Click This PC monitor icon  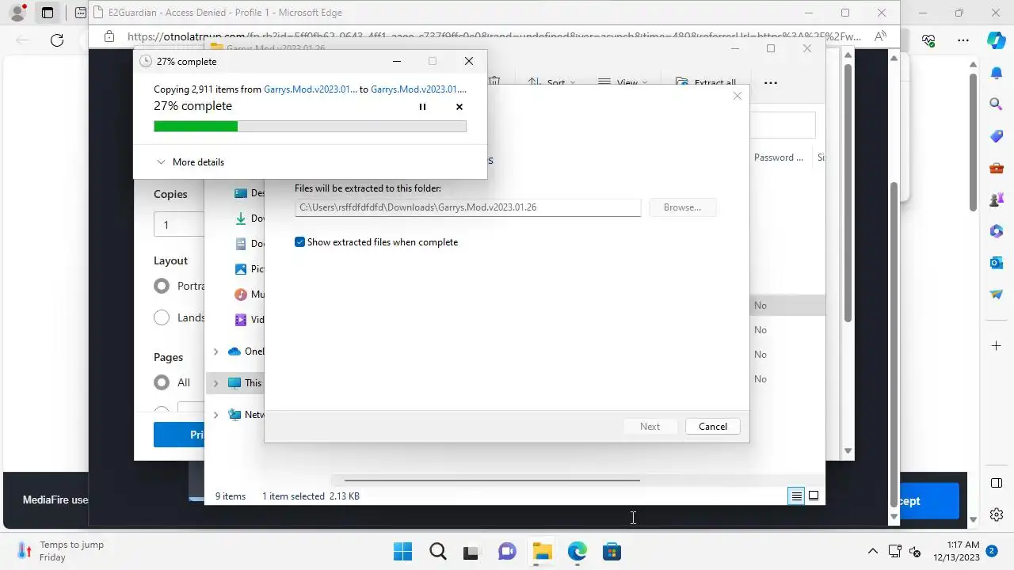234,383
